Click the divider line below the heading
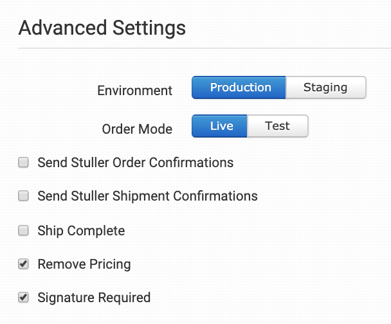 pyautogui.click(x=204, y=48)
